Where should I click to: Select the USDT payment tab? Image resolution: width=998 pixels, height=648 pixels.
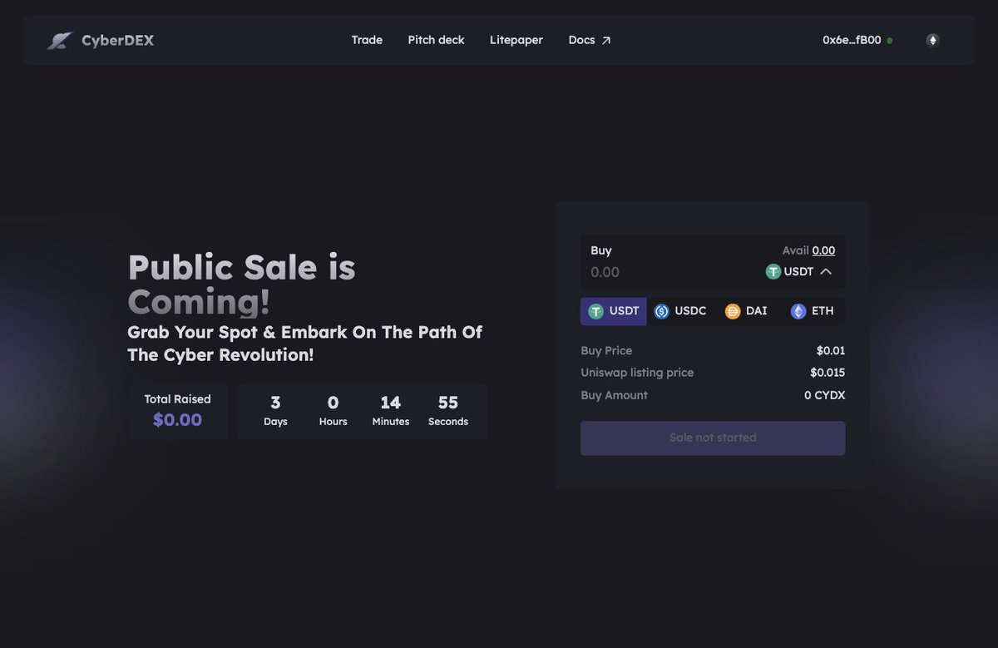tap(614, 311)
